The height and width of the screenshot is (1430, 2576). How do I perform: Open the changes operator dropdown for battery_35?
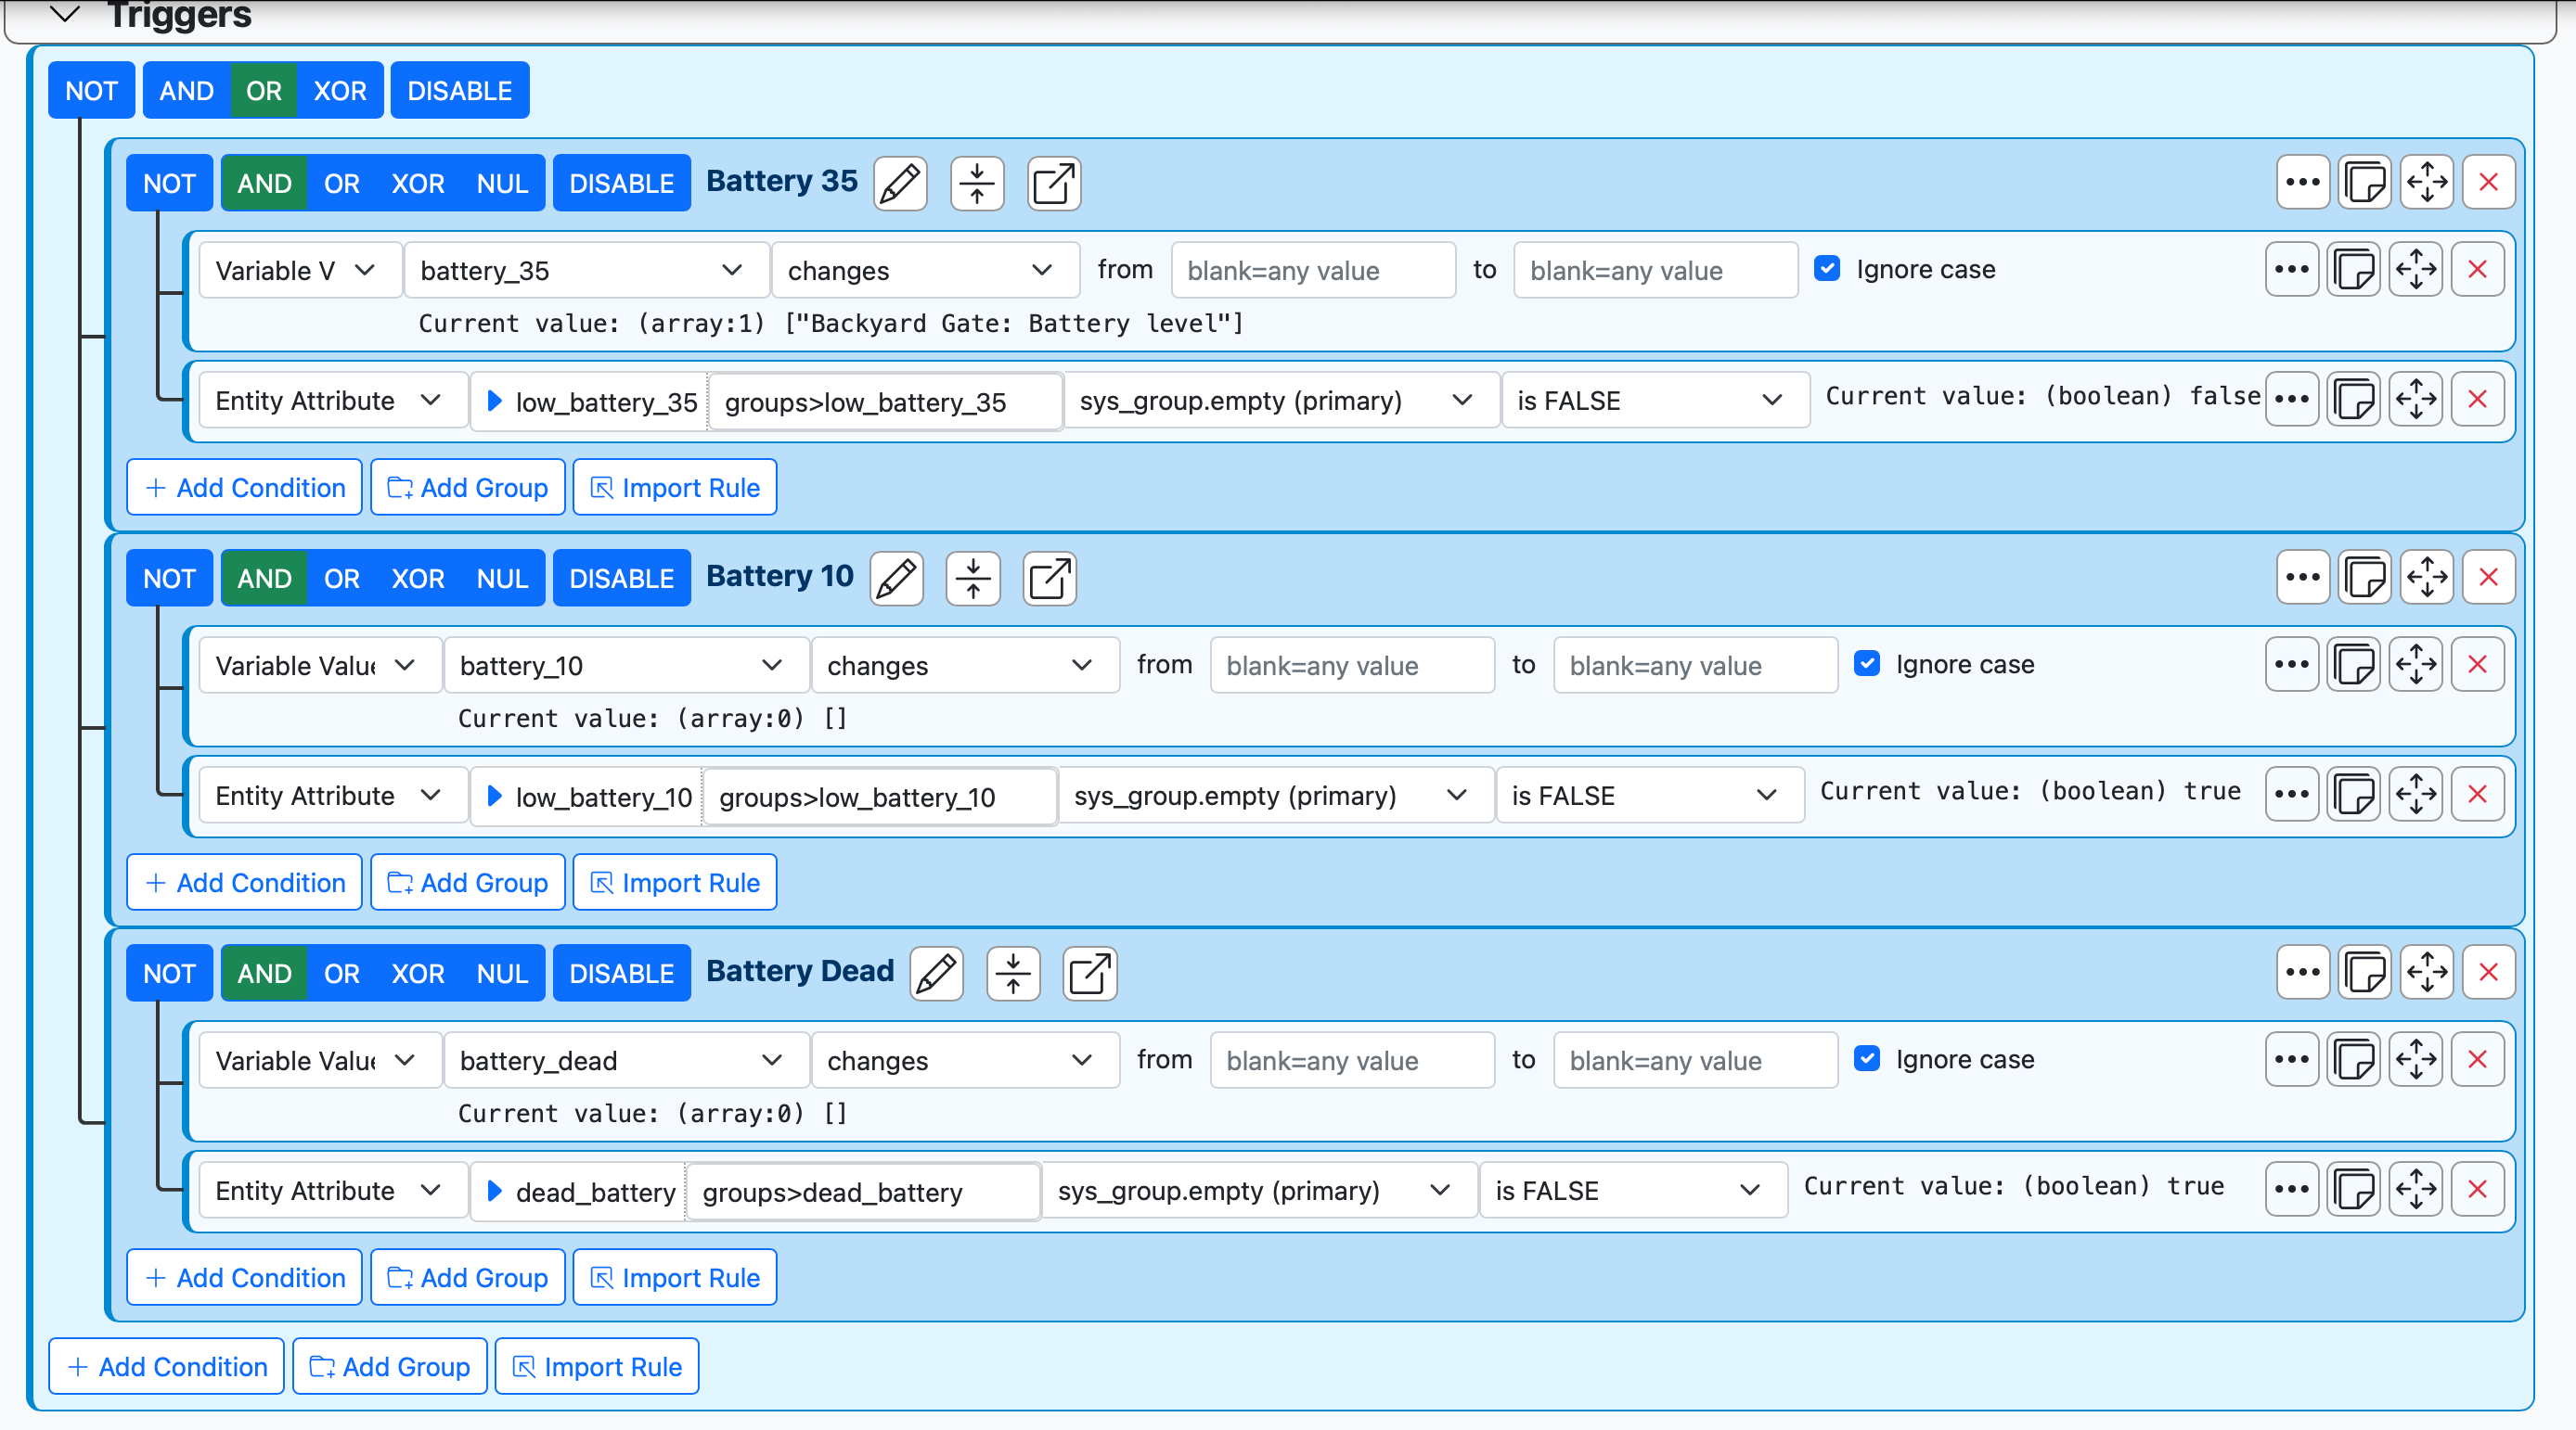click(x=925, y=270)
